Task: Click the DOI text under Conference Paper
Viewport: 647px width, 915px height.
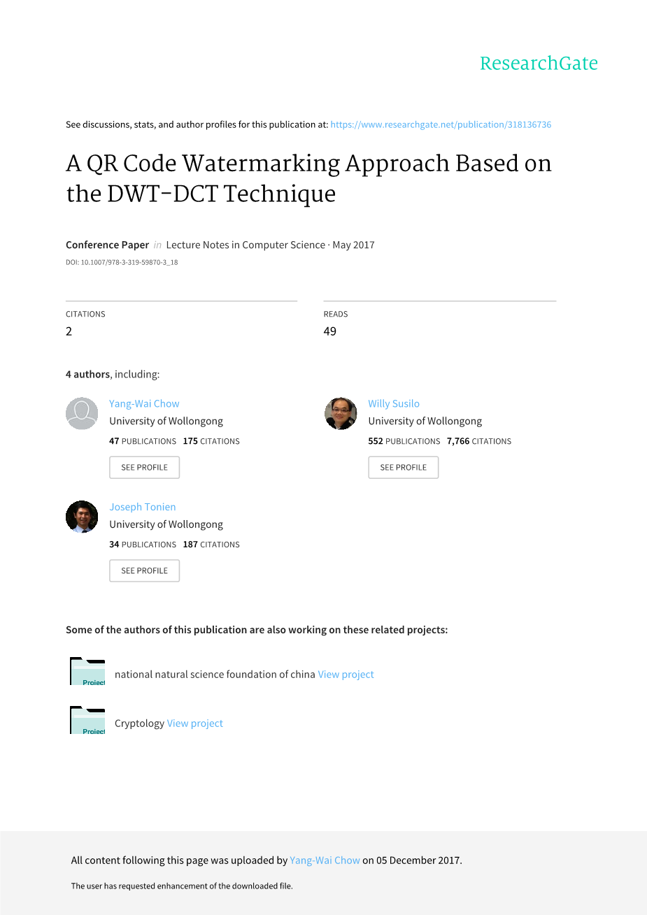Action: pyautogui.click(x=122, y=263)
